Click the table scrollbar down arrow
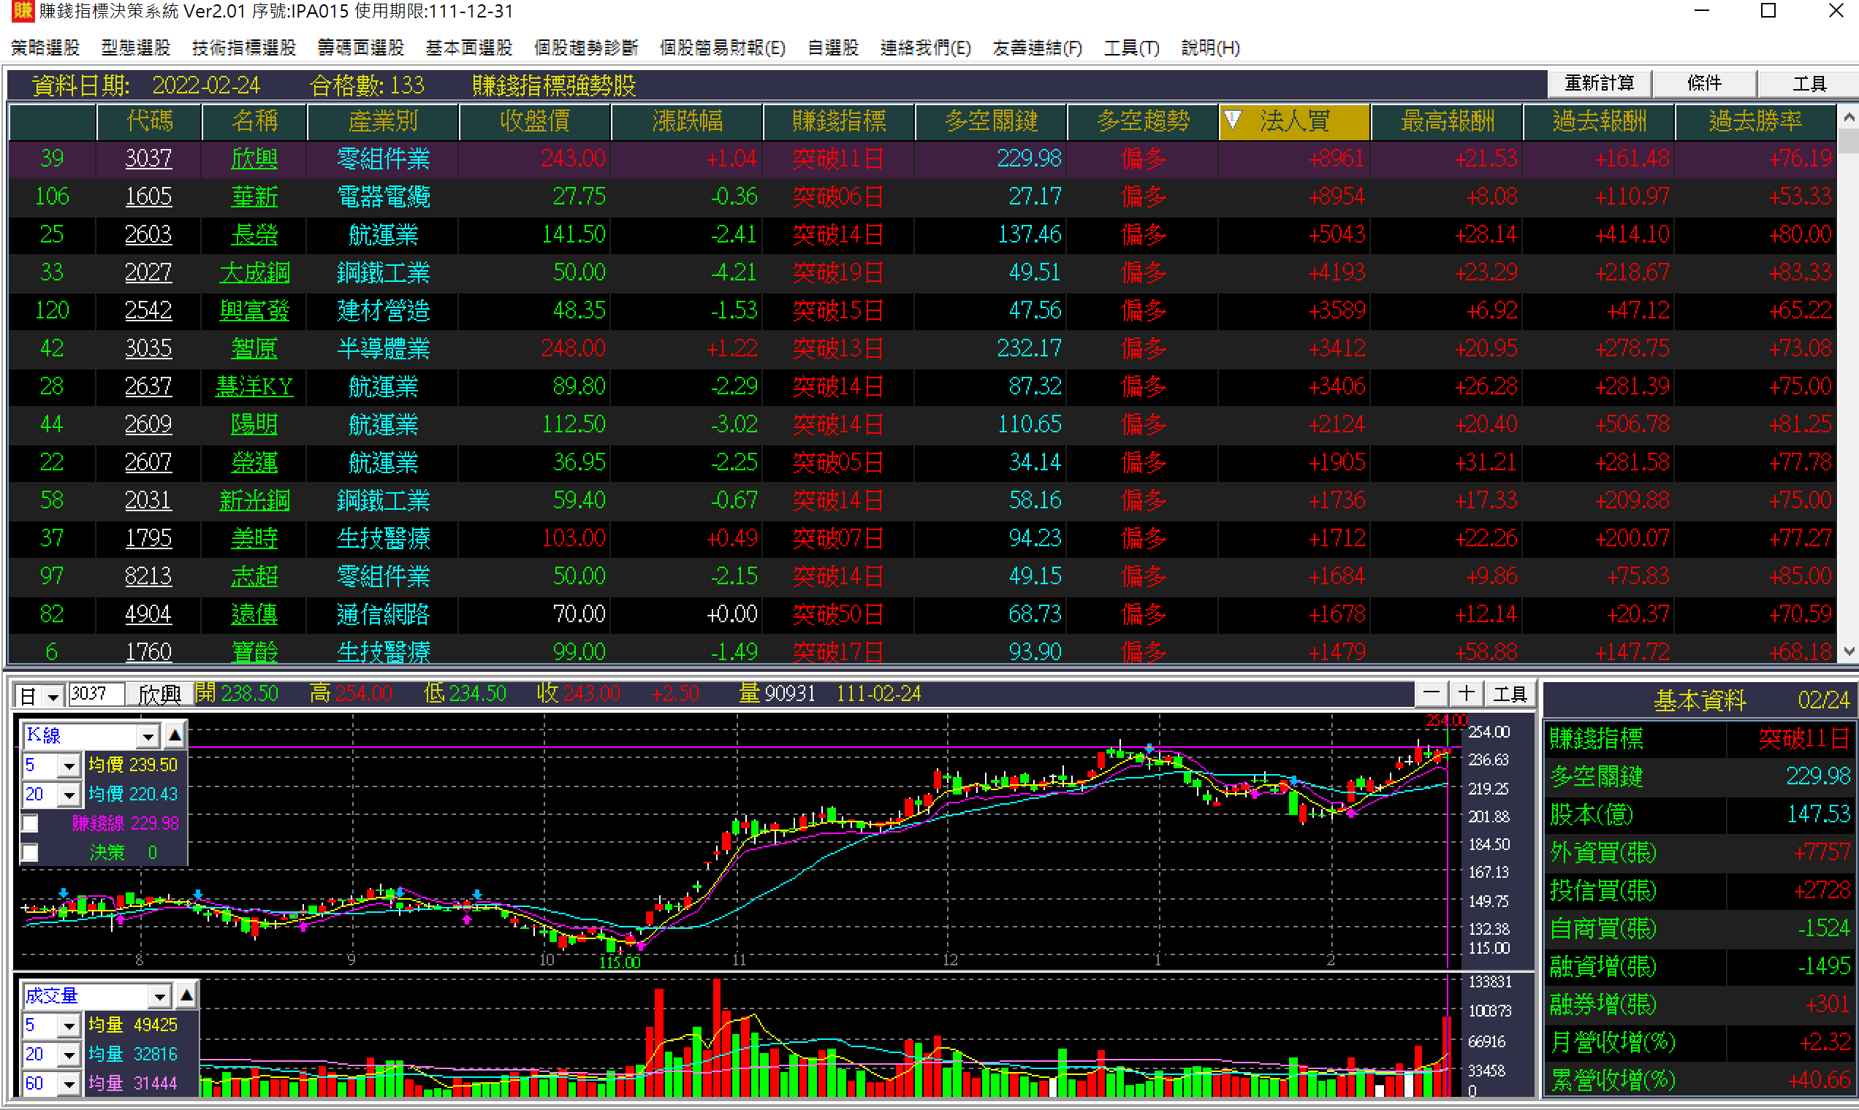 (1849, 652)
